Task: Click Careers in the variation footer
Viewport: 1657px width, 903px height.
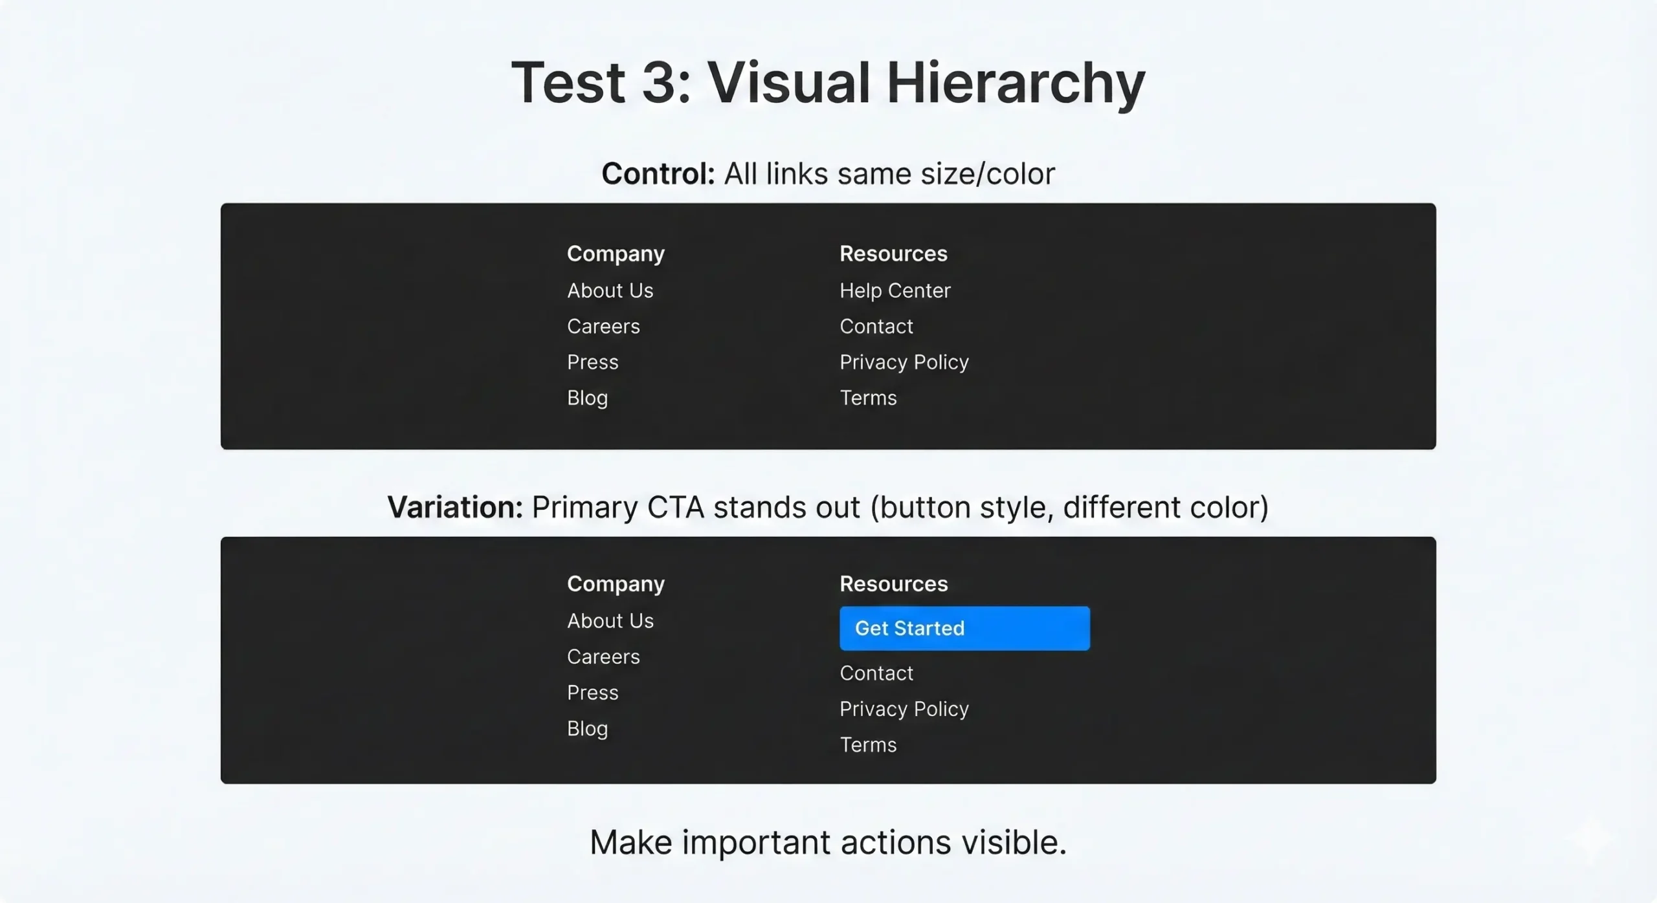Action: (x=603, y=656)
